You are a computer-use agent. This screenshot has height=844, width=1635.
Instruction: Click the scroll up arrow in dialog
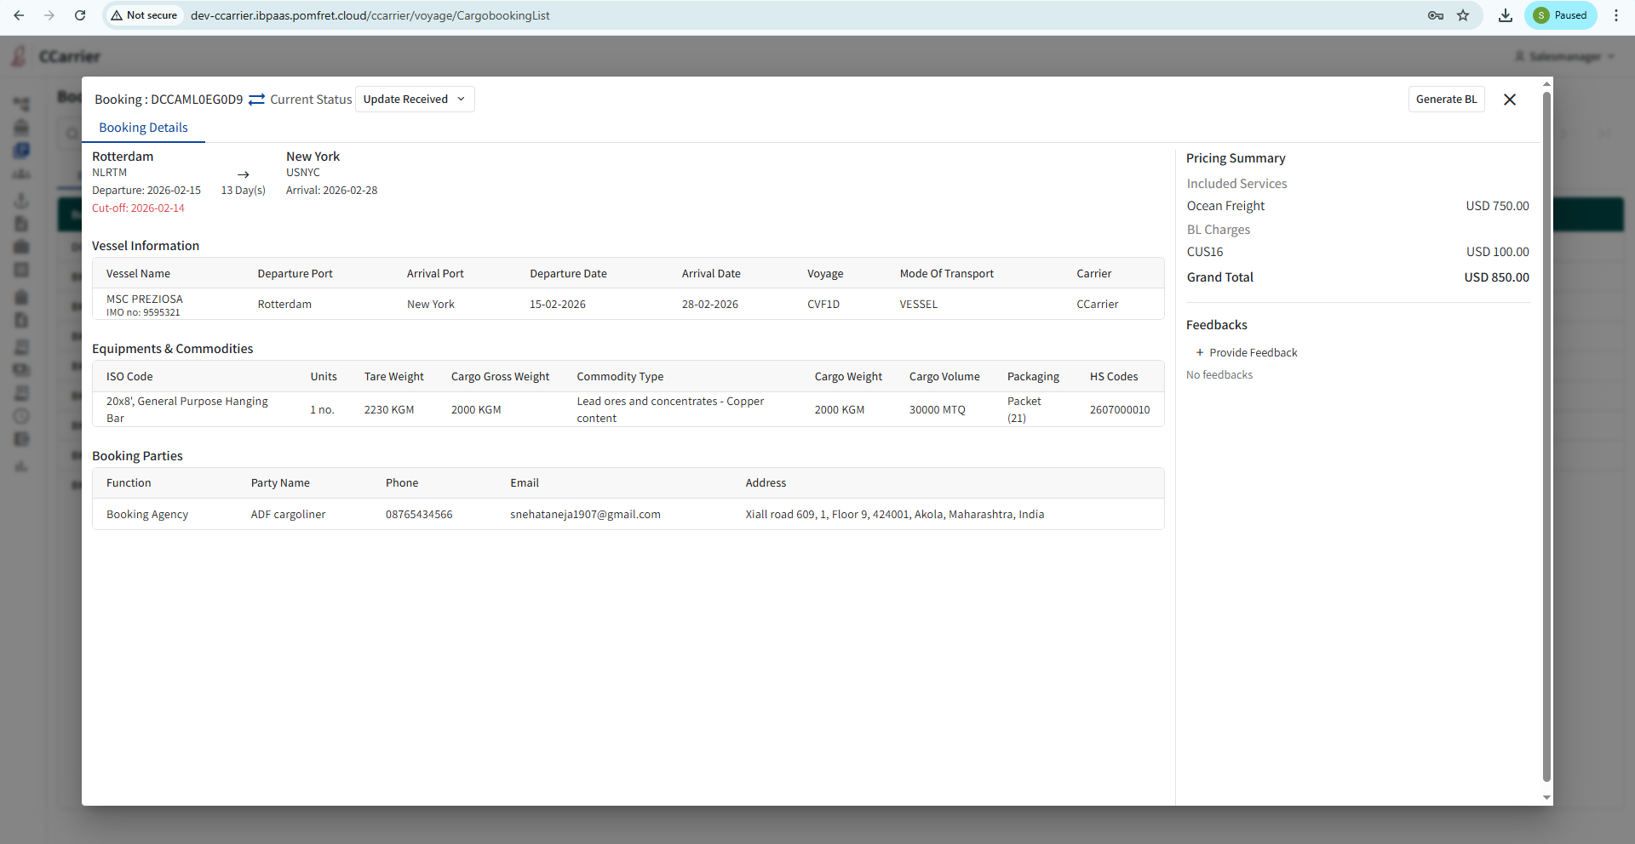[1546, 84]
